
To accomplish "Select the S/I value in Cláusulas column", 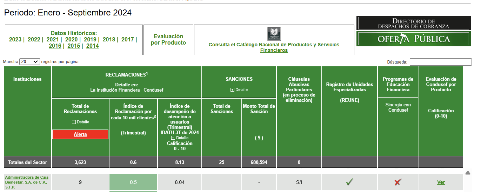I will pos(299,182).
